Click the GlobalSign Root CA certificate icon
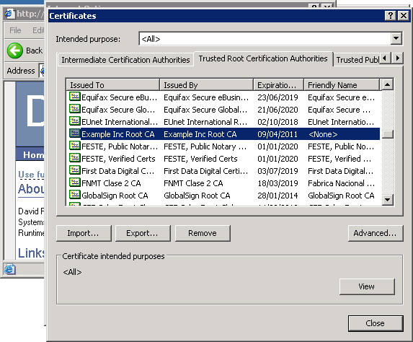This screenshot has width=413, height=342. coord(75,195)
